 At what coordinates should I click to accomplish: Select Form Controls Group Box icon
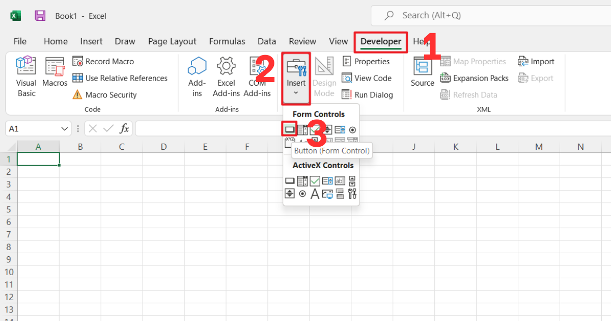(289, 143)
